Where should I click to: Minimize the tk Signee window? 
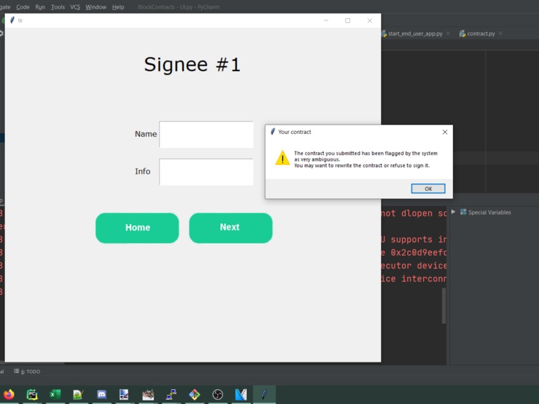(x=326, y=20)
